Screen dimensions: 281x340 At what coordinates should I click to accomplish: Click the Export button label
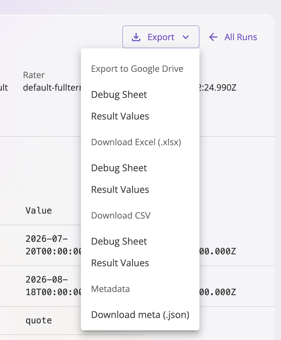coord(161,37)
